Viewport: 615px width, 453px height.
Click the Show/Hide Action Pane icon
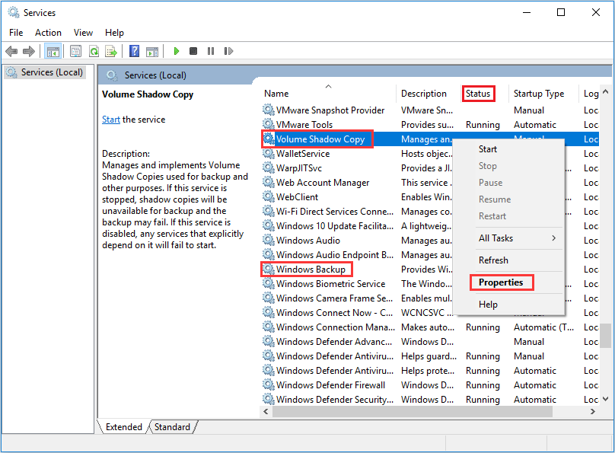point(152,51)
